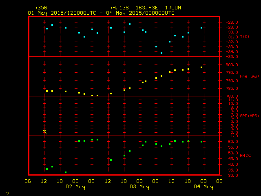Image resolution: width=261 pixels, height=196 pixels.
Task: Click the last cyan temperature data point
Action: [201, 28]
